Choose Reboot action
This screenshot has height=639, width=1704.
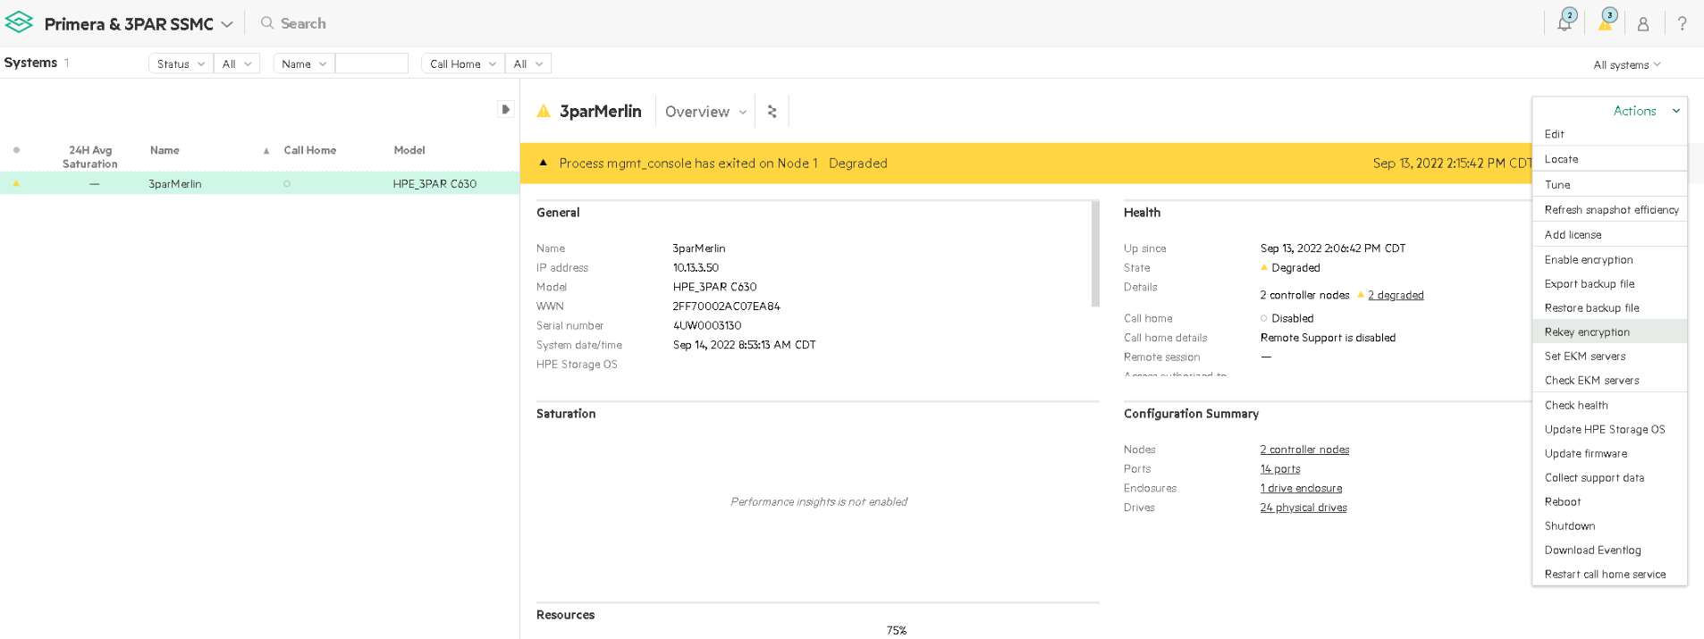coord(1609,501)
